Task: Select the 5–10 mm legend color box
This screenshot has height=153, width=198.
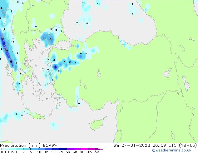Action: coord(34,149)
